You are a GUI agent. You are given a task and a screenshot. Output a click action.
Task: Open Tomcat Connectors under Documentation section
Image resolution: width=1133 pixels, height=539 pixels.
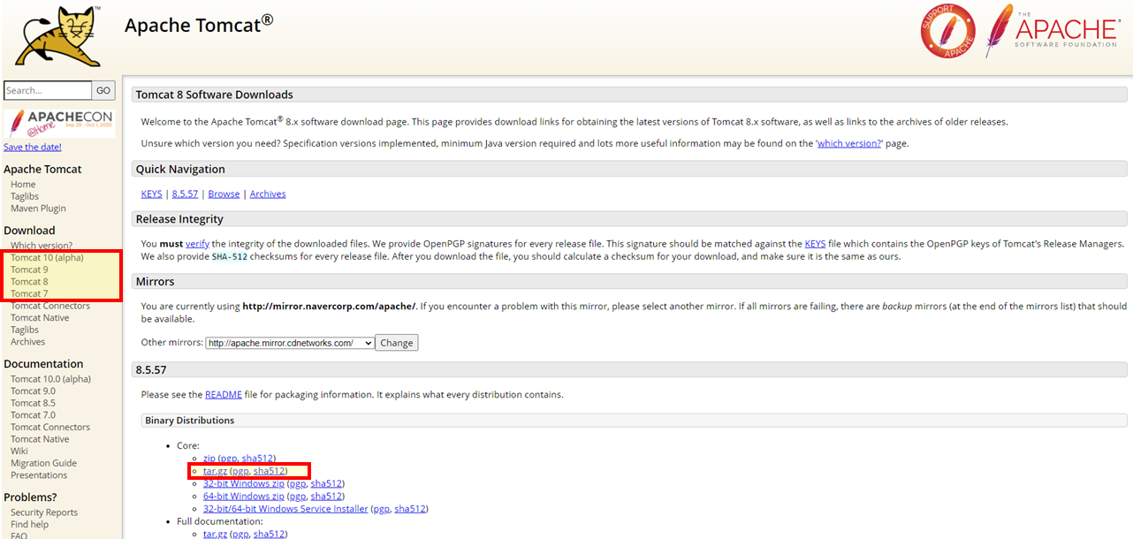[50, 427]
